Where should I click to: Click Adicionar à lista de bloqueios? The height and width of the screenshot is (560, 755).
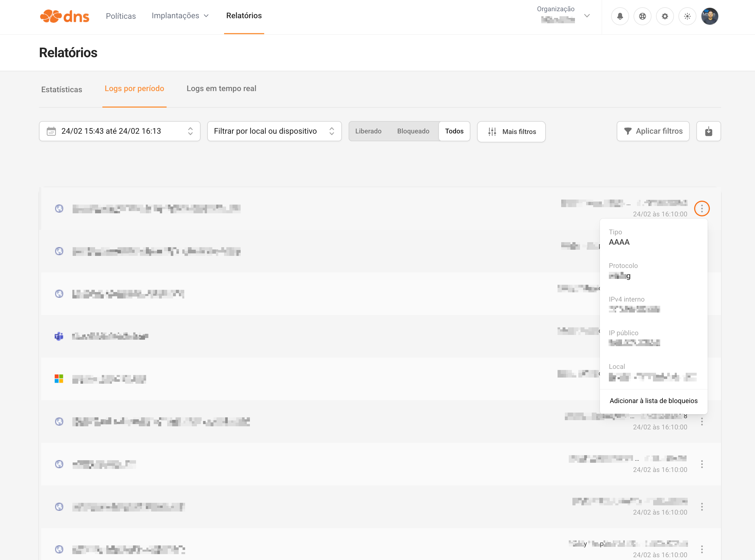coord(653,401)
